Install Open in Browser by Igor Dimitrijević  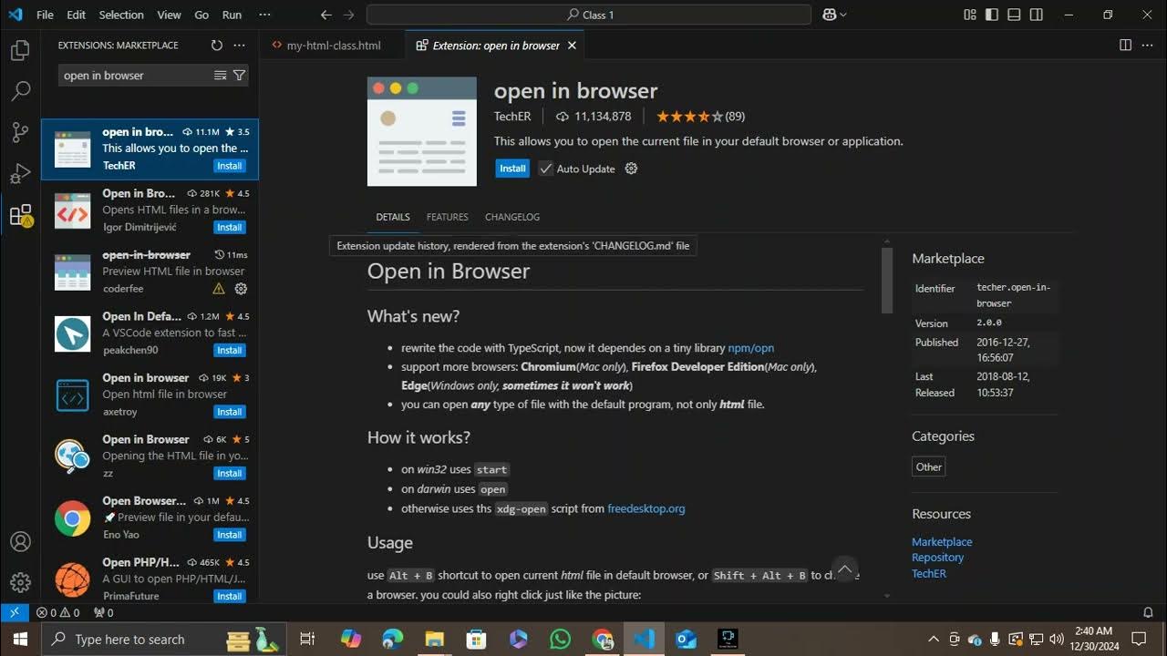[x=229, y=227]
